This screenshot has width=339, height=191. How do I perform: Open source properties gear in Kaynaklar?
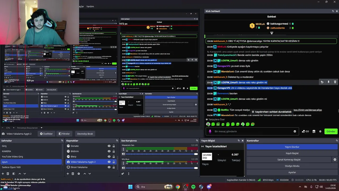(x=79, y=174)
